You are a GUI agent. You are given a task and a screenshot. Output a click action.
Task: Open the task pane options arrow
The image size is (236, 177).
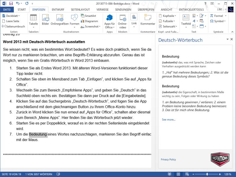[227, 39]
